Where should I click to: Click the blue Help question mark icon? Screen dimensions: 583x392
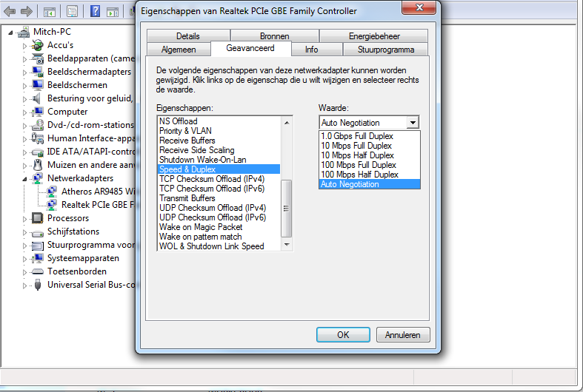click(x=96, y=11)
